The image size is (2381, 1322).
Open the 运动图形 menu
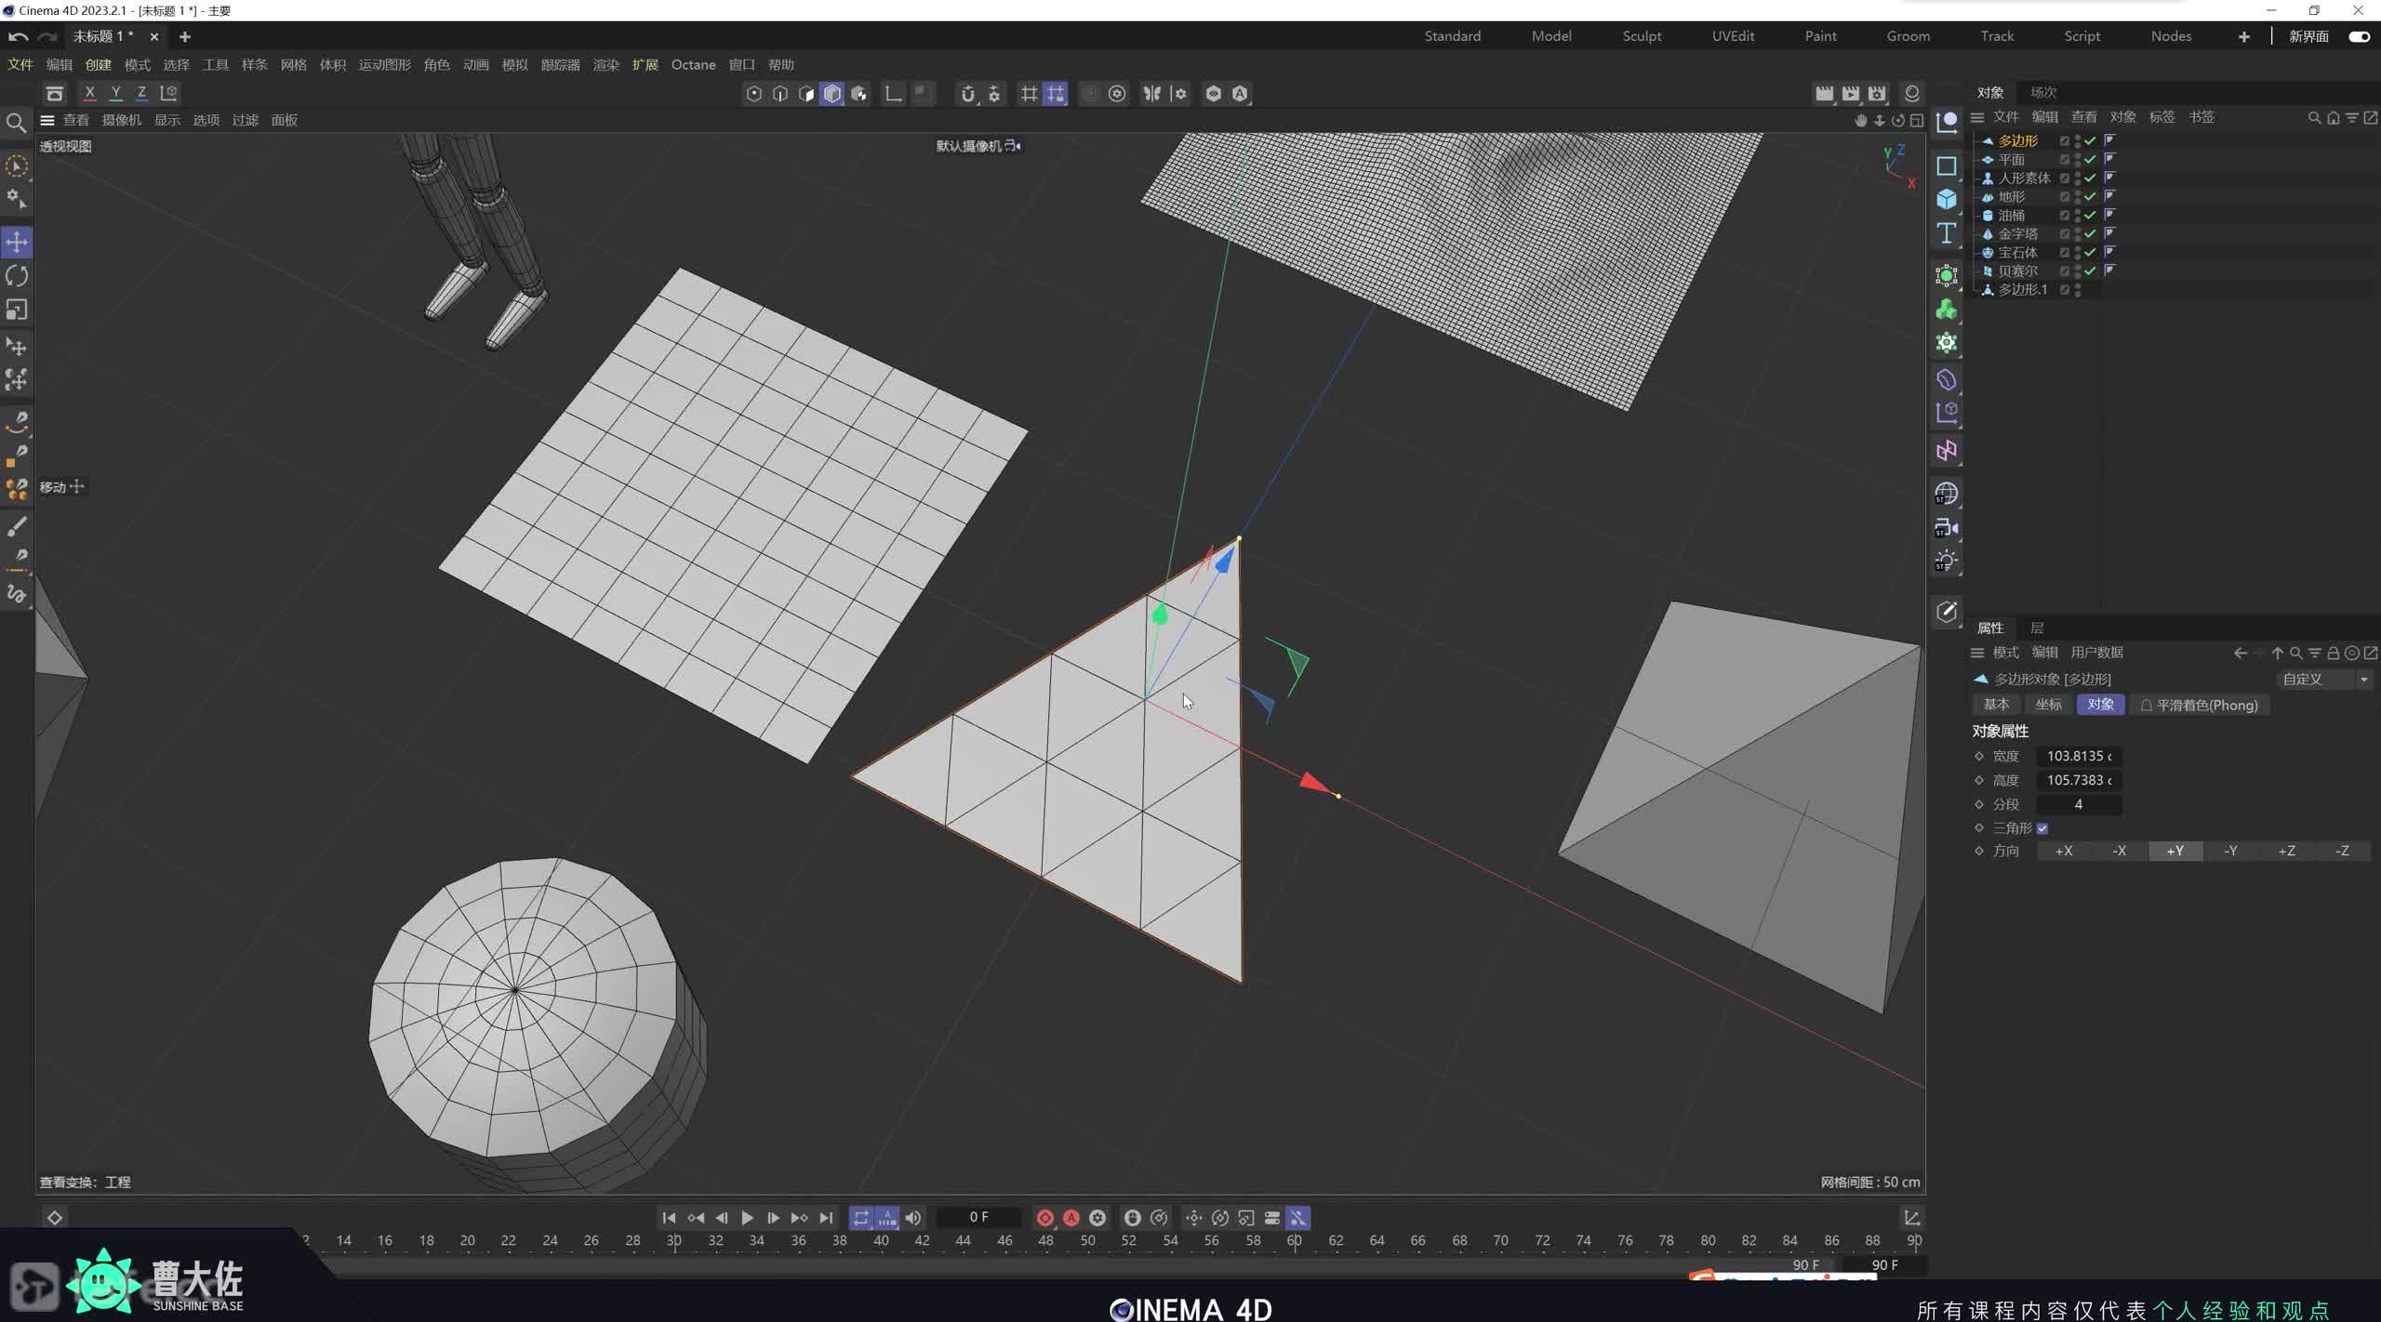(384, 65)
